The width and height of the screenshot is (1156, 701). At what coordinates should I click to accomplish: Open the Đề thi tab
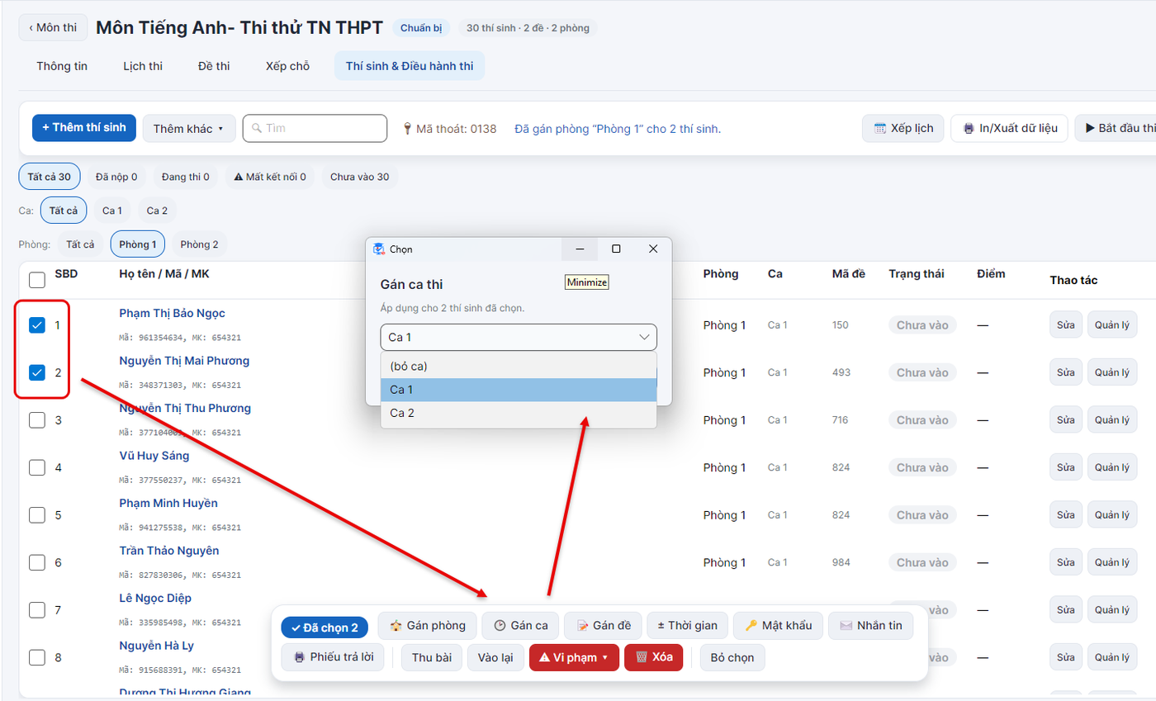click(214, 66)
